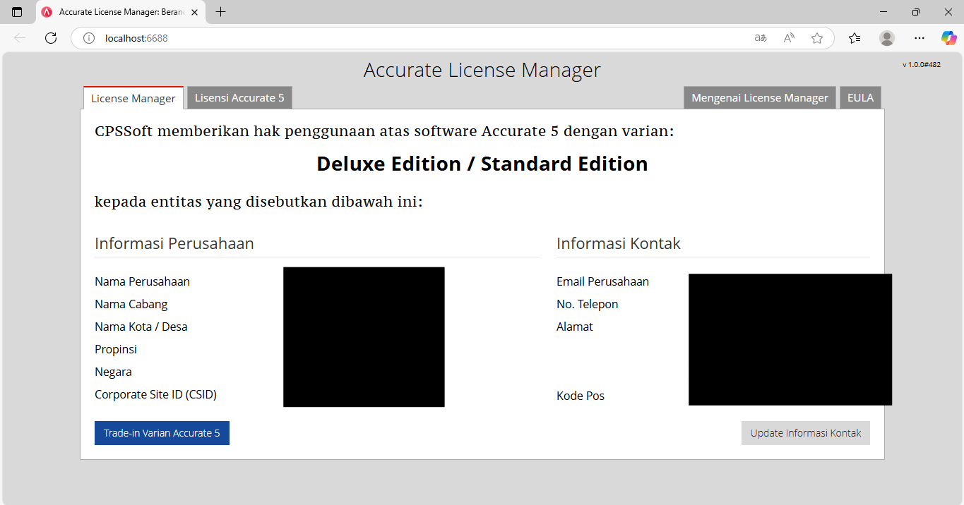Open the Favorites list icon
This screenshot has width=964, height=505.
tap(855, 38)
